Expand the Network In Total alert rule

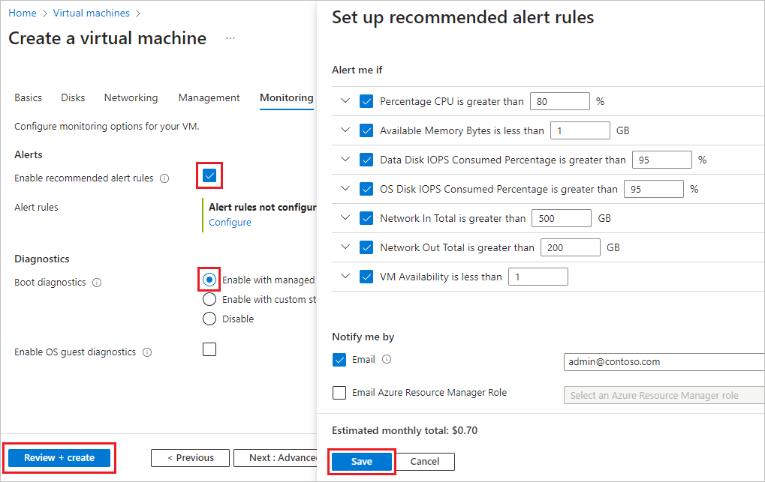tap(345, 217)
